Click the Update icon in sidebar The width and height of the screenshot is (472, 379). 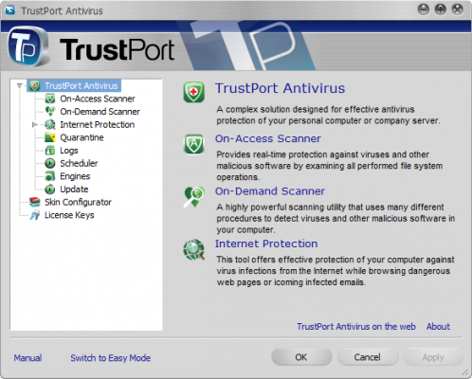[50, 189]
